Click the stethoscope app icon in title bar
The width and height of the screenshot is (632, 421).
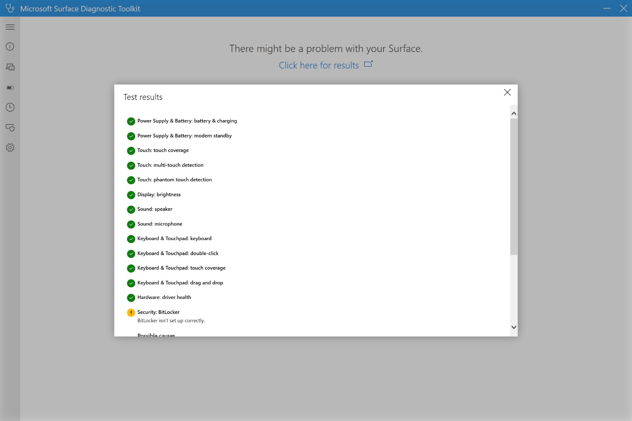pos(10,8)
